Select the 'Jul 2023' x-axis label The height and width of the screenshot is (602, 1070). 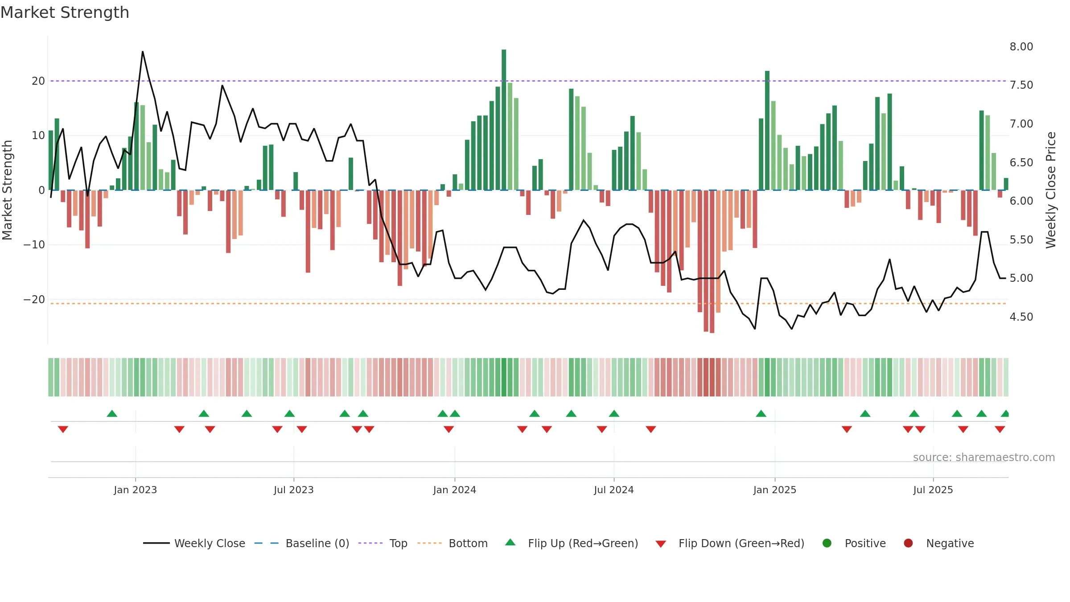pos(294,490)
